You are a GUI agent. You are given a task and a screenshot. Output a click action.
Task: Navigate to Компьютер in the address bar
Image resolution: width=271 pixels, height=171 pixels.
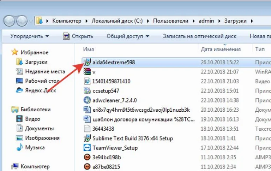[67, 21]
